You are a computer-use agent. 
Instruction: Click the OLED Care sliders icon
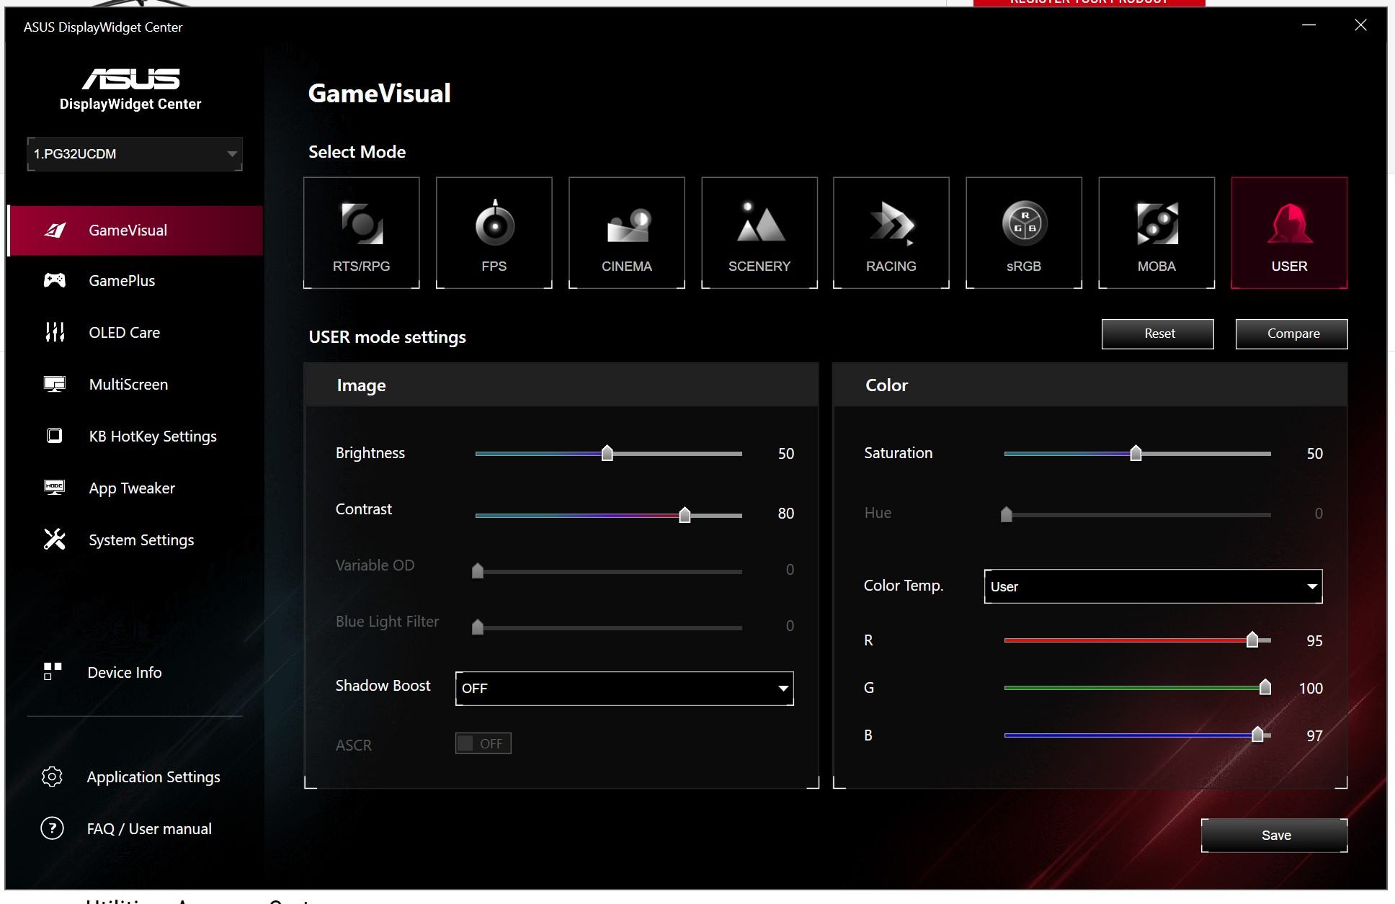[55, 332]
